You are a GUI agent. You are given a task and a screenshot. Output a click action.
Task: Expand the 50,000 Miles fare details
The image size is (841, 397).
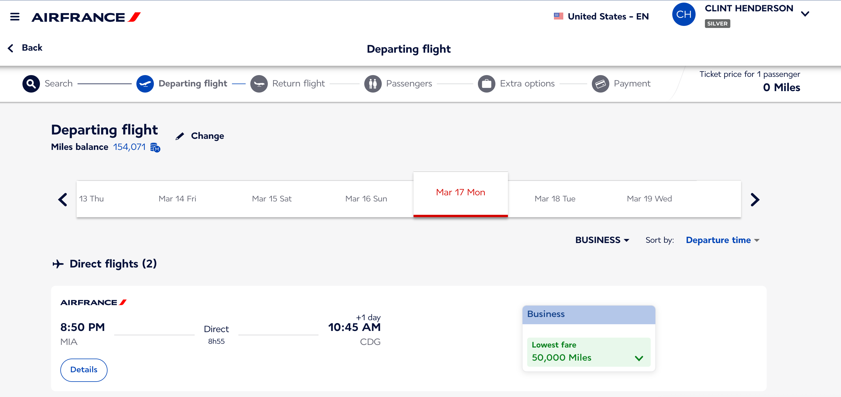[638, 357]
